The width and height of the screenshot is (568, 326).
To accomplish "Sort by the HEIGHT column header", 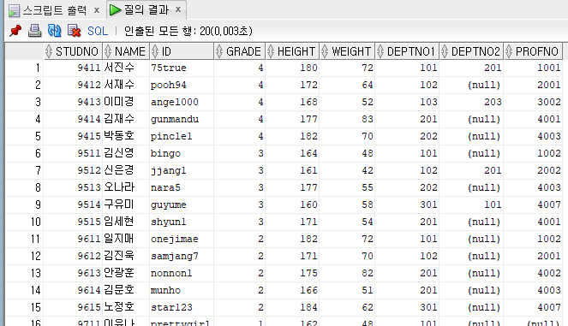I will click(x=292, y=51).
